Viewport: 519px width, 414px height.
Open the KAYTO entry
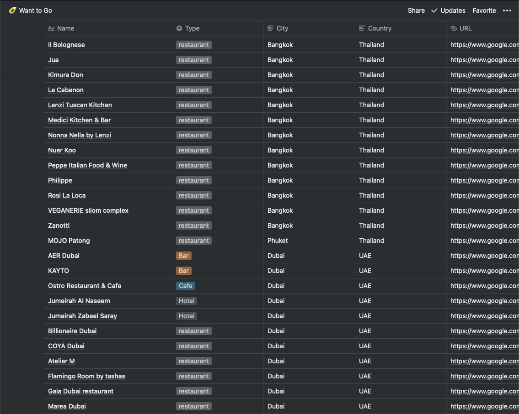tap(59, 271)
